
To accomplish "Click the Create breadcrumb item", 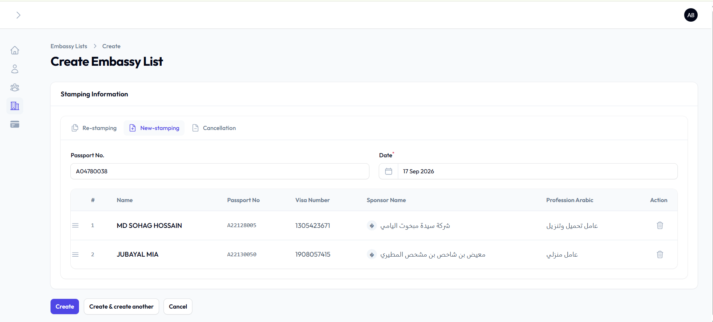I will pyautogui.click(x=112, y=46).
